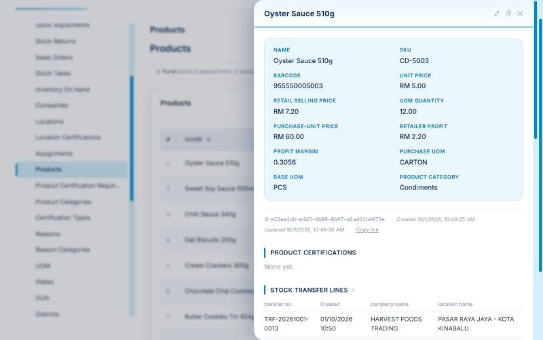Screen dimensions: 543x340
Task: Open Companies in the sidebar
Action: tap(52, 105)
